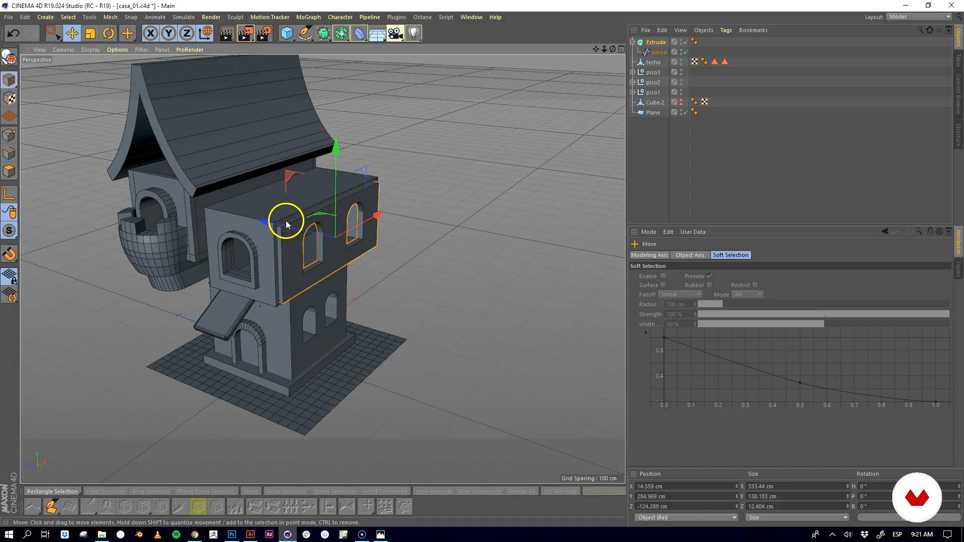Toggle Z axis lock
The image size is (964, 542).
tap(187, 34)
